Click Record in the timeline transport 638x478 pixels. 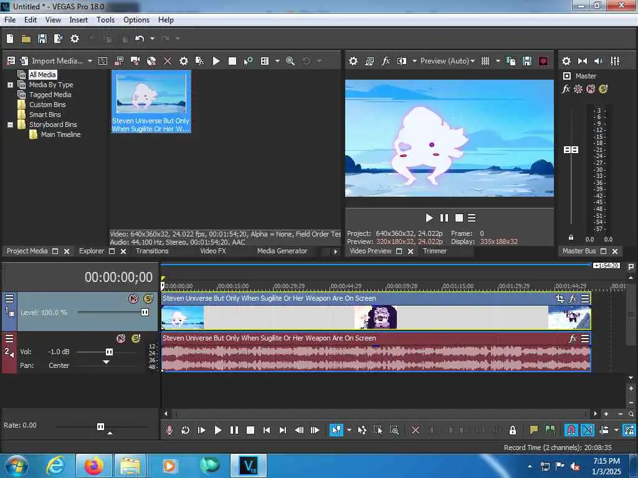click(169, 430)
